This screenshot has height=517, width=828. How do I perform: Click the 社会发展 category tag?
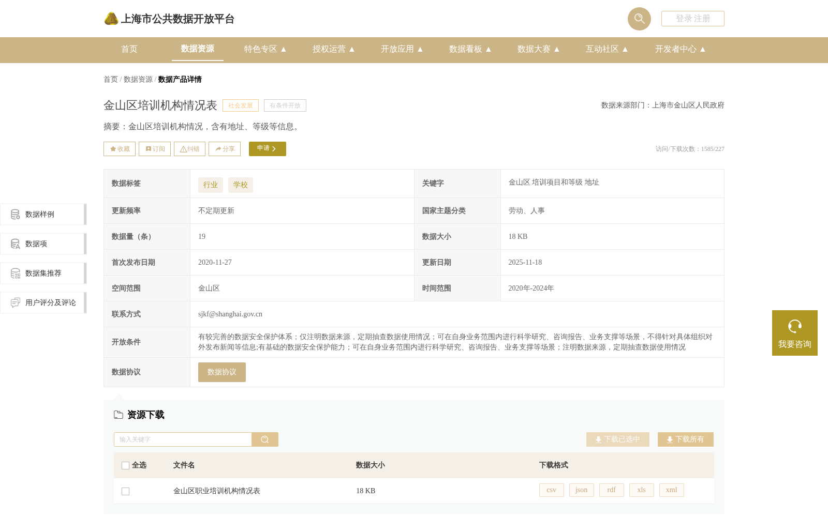coord(241,105)
